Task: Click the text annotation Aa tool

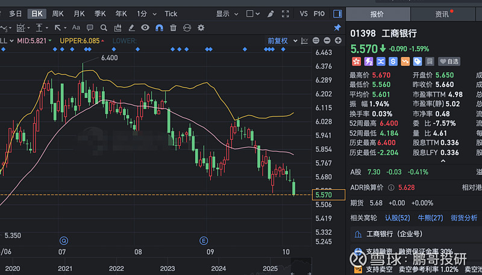Action: [76, 28]
